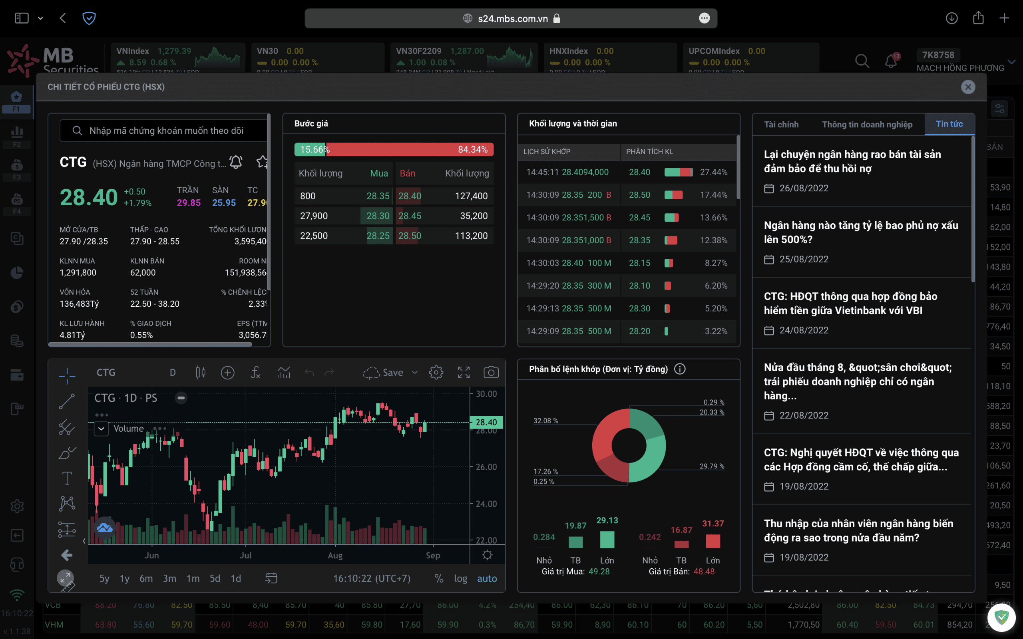Open the F1 home sidebar item
The height and width of the screenshot is (639, 1023).
pos(16,101)
